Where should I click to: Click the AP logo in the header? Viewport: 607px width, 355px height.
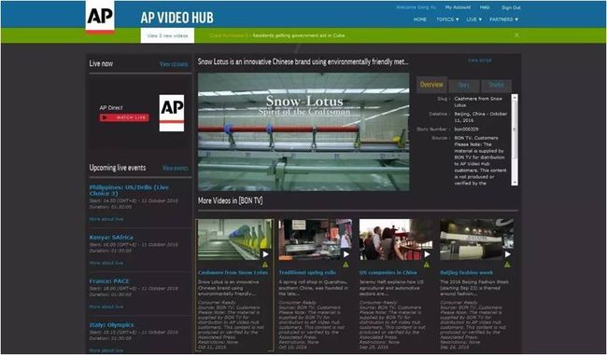tap(100, 18)
